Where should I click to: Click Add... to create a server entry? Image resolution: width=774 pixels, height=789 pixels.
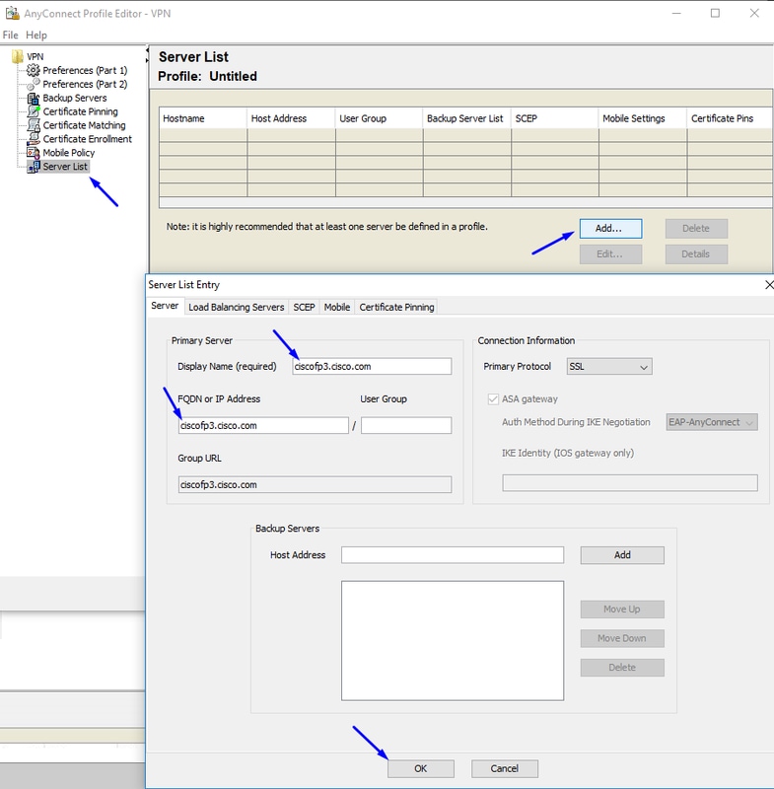(x=610, y=229)
